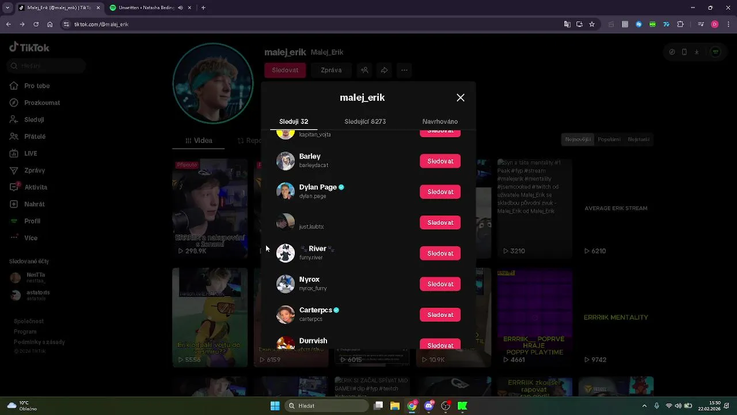This screenshot has width=737, height=415.
Task: Follow just.kubix with the Sledovat button
Action: (440, 222)
